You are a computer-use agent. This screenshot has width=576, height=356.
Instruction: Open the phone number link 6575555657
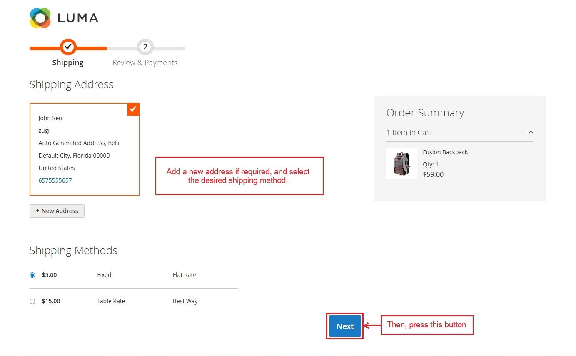click(55, 180)
